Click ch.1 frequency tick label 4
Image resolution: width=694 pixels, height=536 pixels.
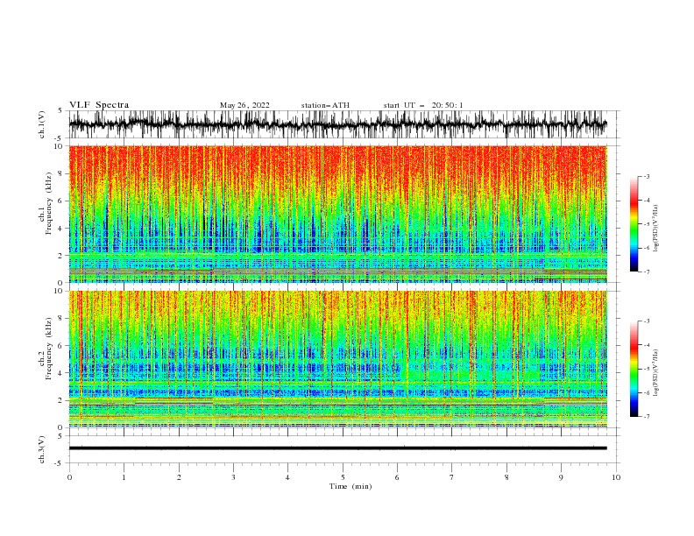(x=61, y=229)
